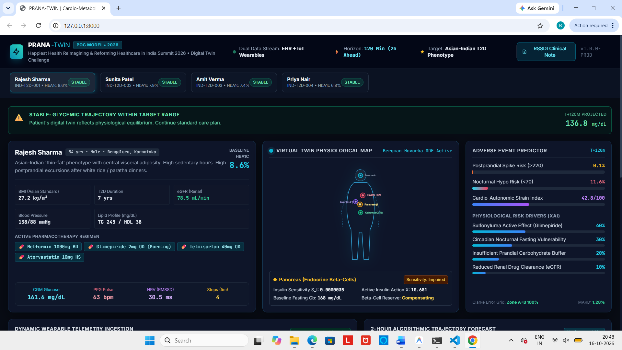Bookmark this page with star icon

[x=540, y=26]
